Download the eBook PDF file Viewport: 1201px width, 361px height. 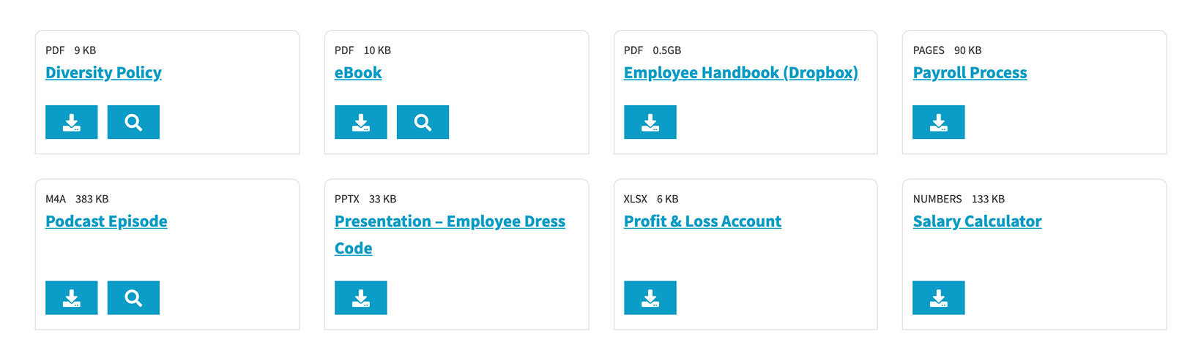(x=360, y=122)
